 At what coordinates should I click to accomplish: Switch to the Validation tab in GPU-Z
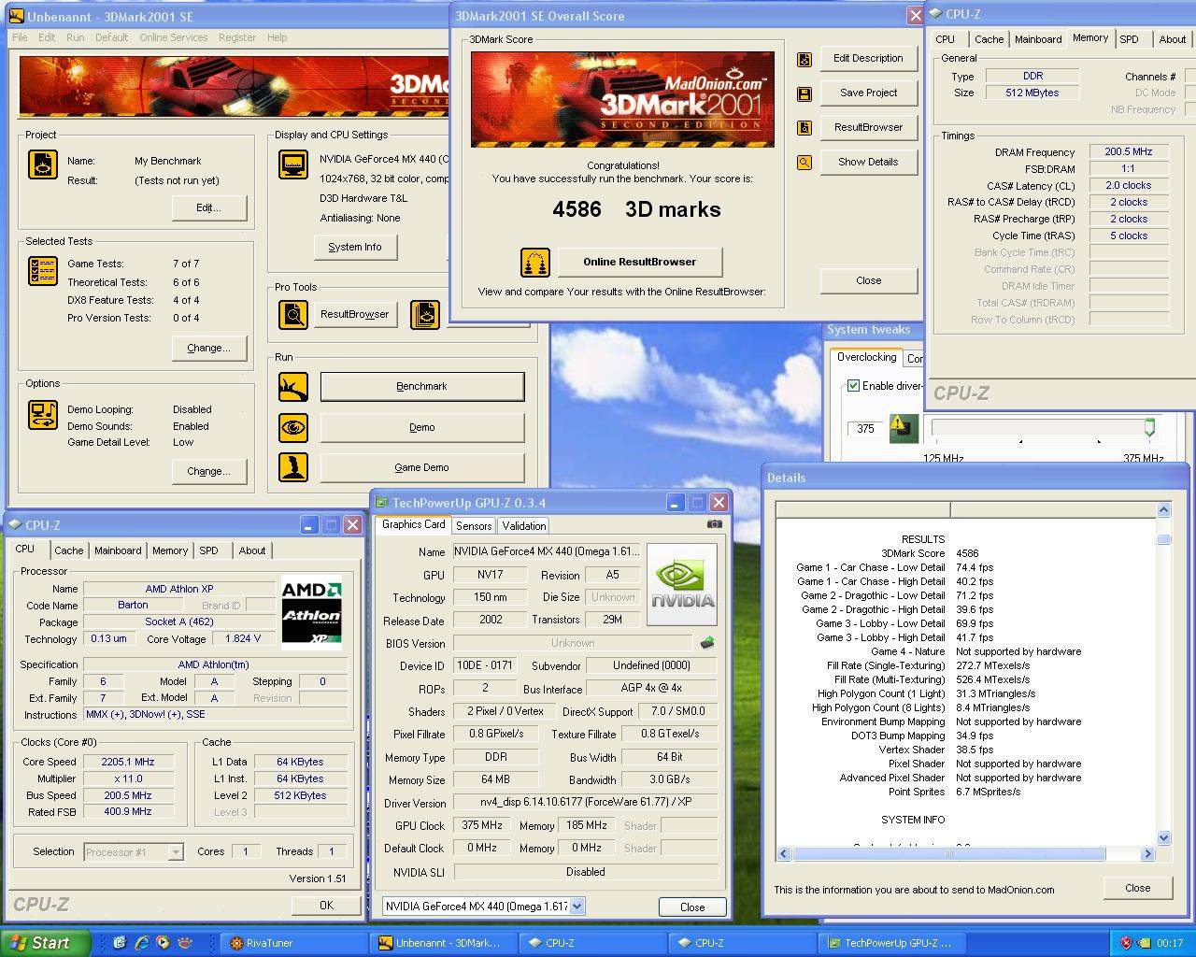click(x=523, y=526)
